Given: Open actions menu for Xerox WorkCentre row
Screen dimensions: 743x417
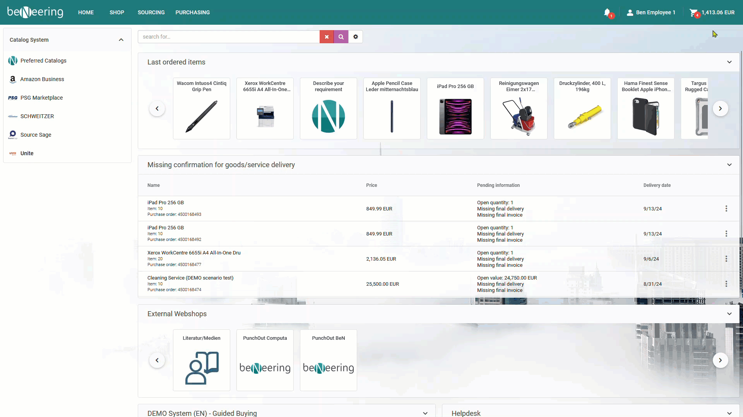Looking at the screenshot, I should point(726,259).
